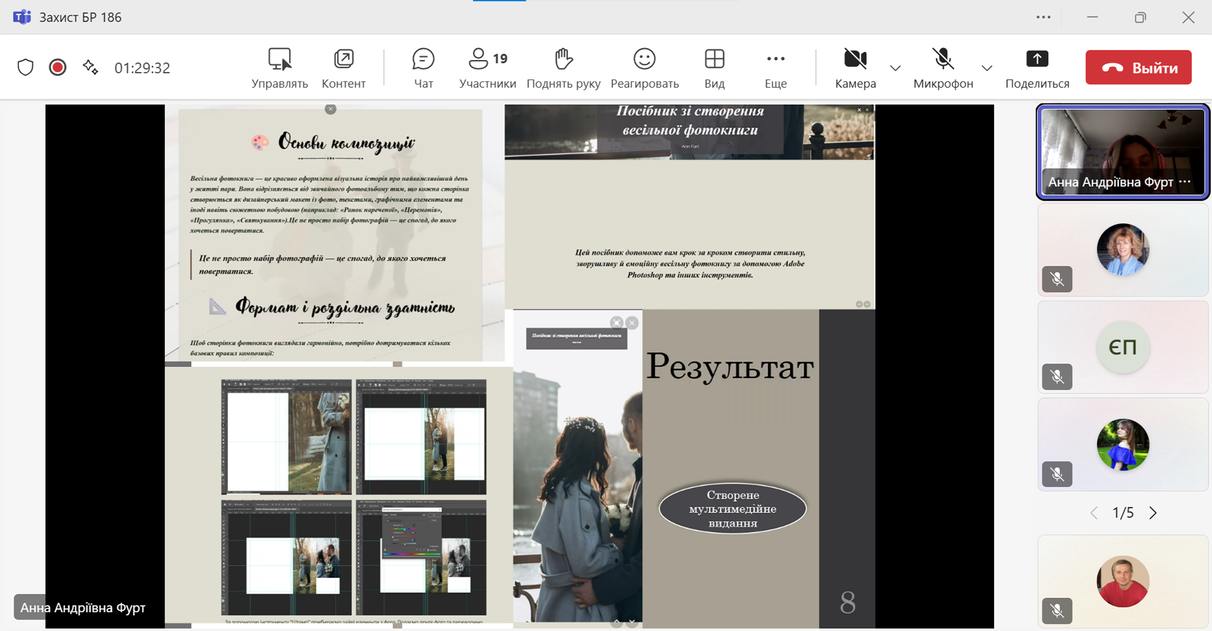Select the ЄП participant tile
This screenshot has height=631, width=1212.
coord(1122,347)
